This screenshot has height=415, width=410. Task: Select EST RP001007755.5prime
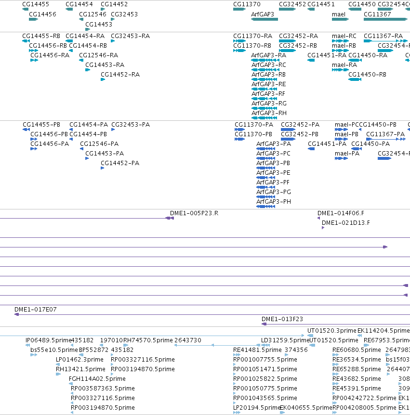point(235,364)
